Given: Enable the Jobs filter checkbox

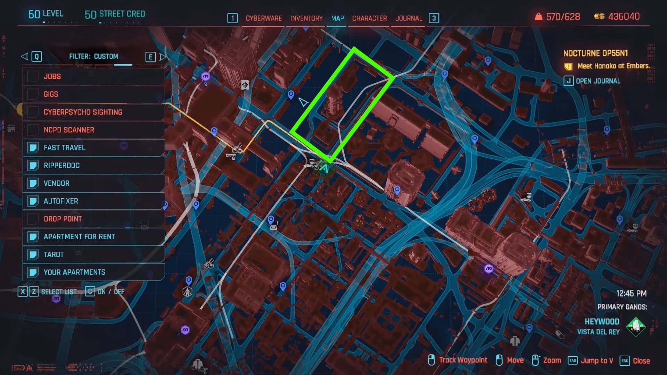Looking at the screenshot, I should tap(33, 76).
